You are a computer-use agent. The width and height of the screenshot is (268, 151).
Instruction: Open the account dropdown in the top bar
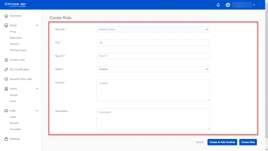point(253,4)
